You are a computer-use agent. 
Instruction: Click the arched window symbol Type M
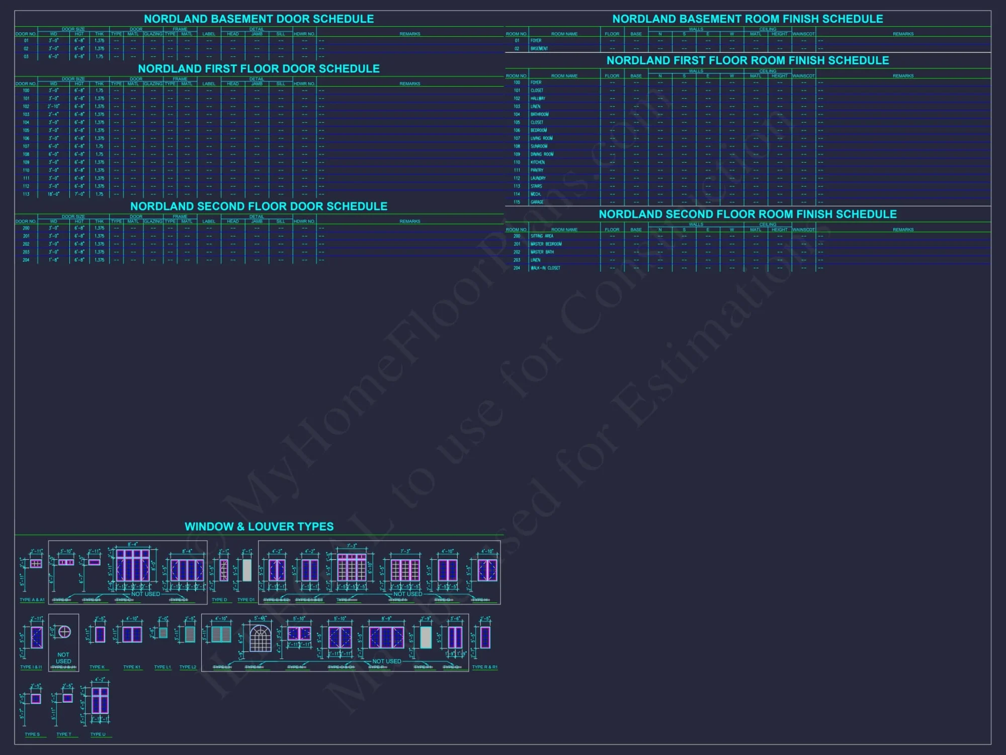click(x=260, y=639)
